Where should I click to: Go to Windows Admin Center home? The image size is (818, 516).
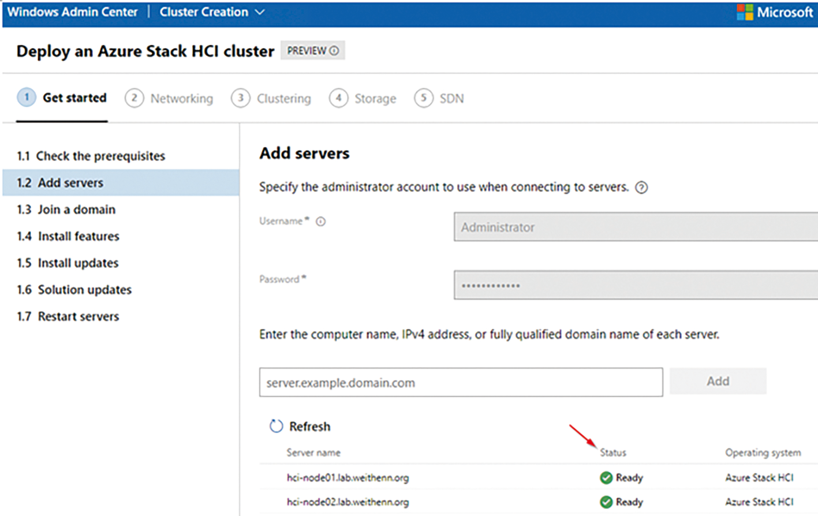(73, 12)
